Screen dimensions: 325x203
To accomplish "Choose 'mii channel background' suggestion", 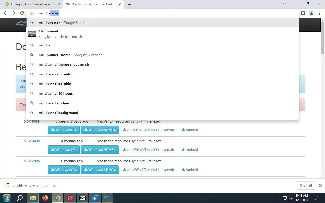I will click(x=162, y=113).
